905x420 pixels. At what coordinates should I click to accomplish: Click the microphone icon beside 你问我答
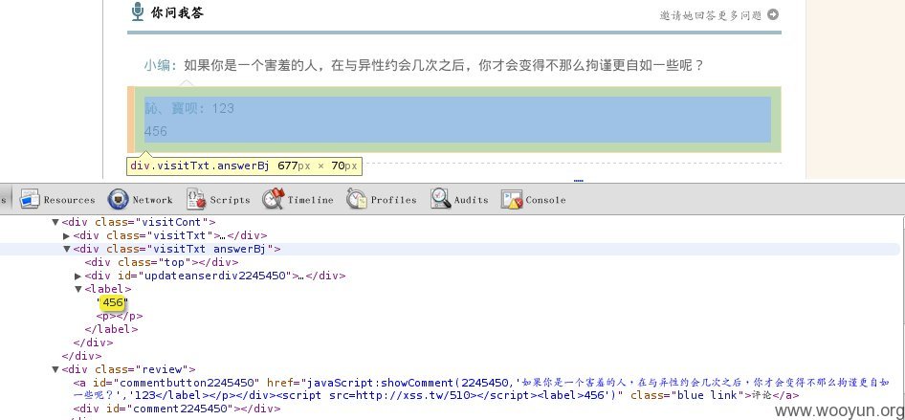[137, 11]
